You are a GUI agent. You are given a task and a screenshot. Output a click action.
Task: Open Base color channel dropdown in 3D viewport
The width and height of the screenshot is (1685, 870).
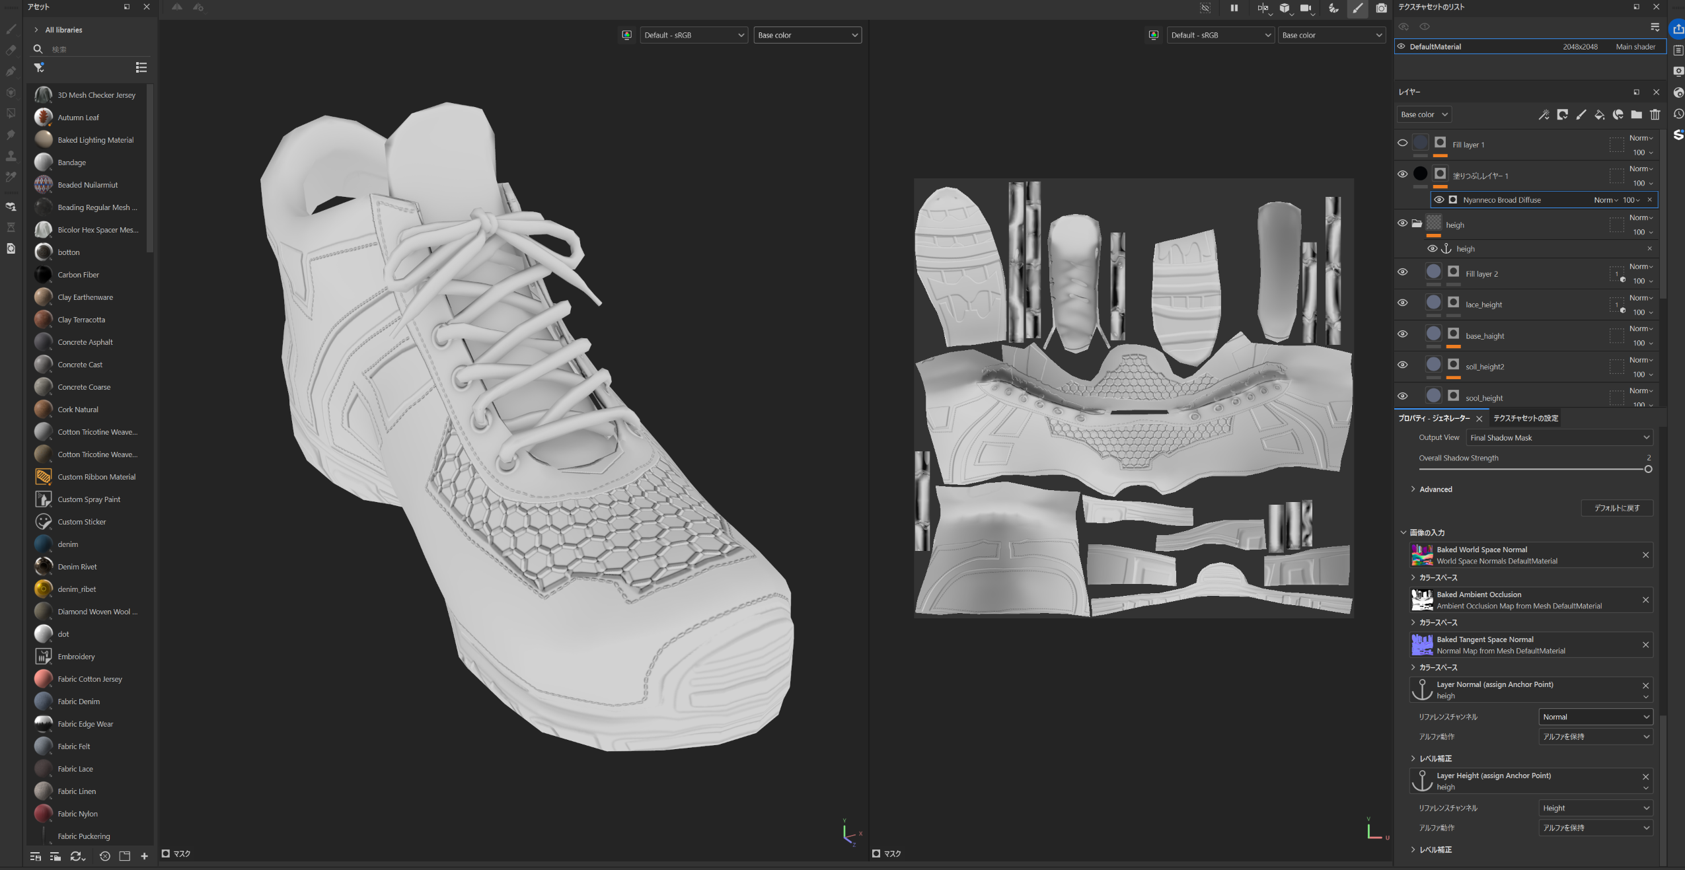807,35
